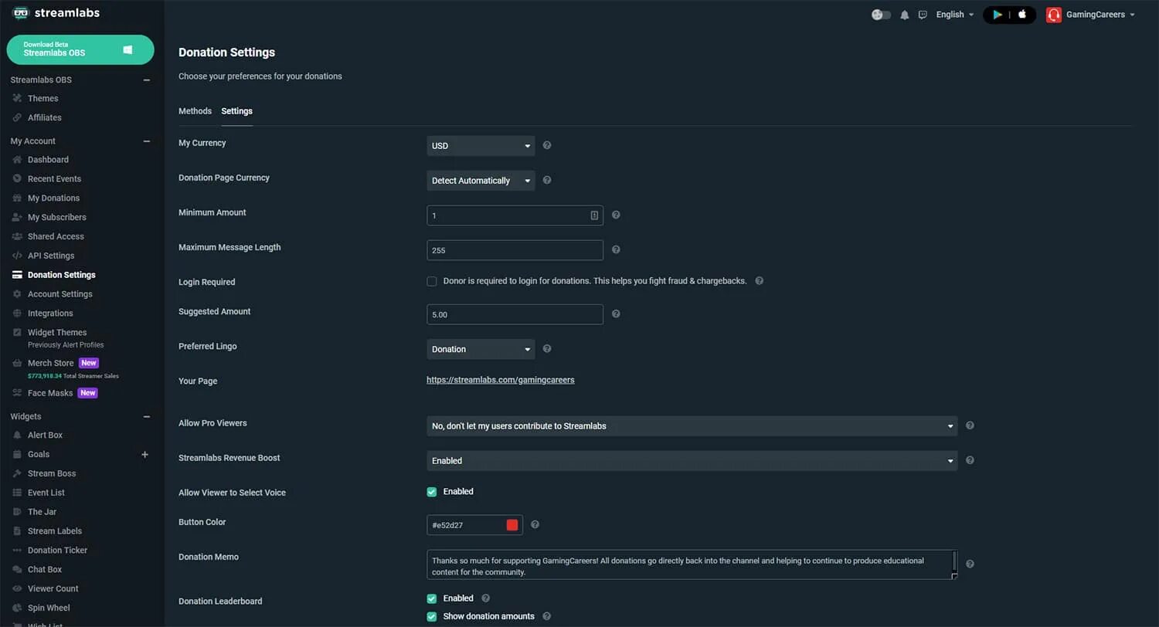This screenshot has width=1159, height=627.
Task: Uncheck Show donation amounts checkbox
Action: click(x=432, y=616)
